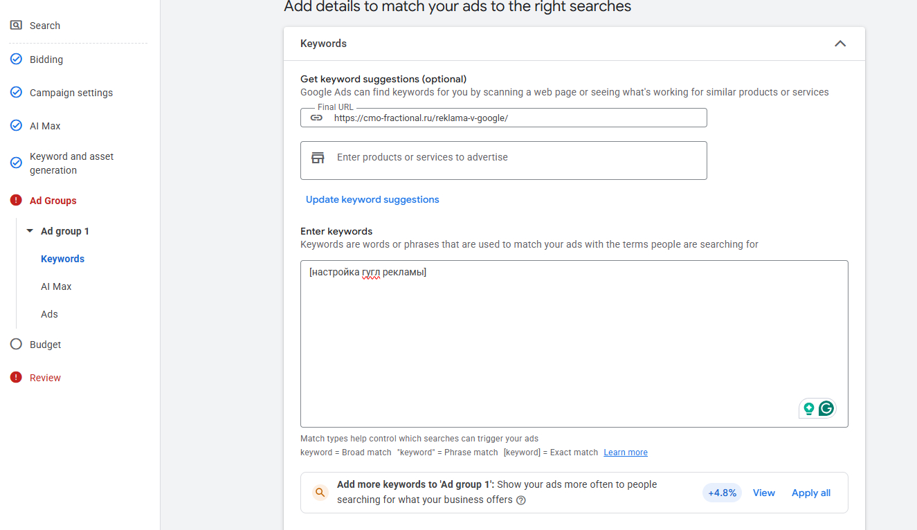Click Update keyword suggestions
Viewport: 917px width, 530px height.
(x=372, y=199)
